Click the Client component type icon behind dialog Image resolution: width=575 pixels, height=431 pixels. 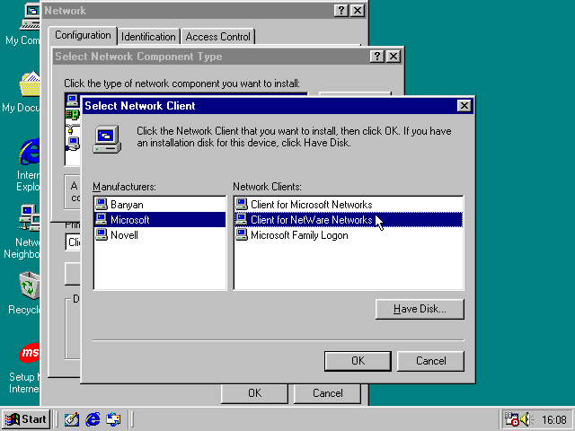coord(73,101)
